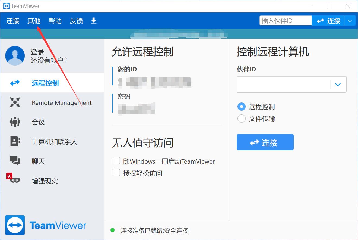This screenshot has height=240, width=358.
Task: Click the 聊天 chat bubble icon
Action: tap(15, 161)
